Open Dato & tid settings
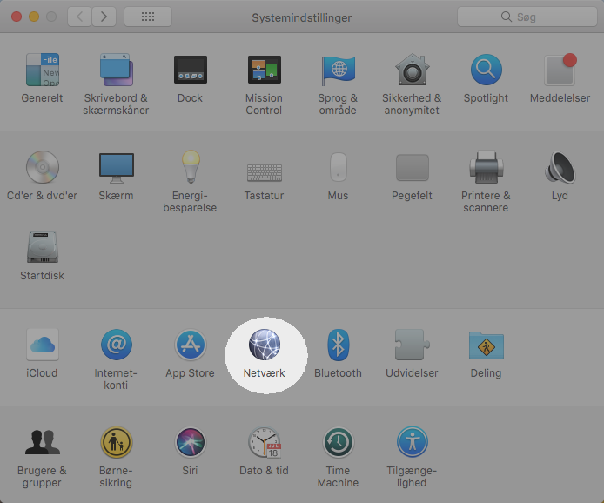The height and width of the screenshot is (503, 604). [265, 442]
